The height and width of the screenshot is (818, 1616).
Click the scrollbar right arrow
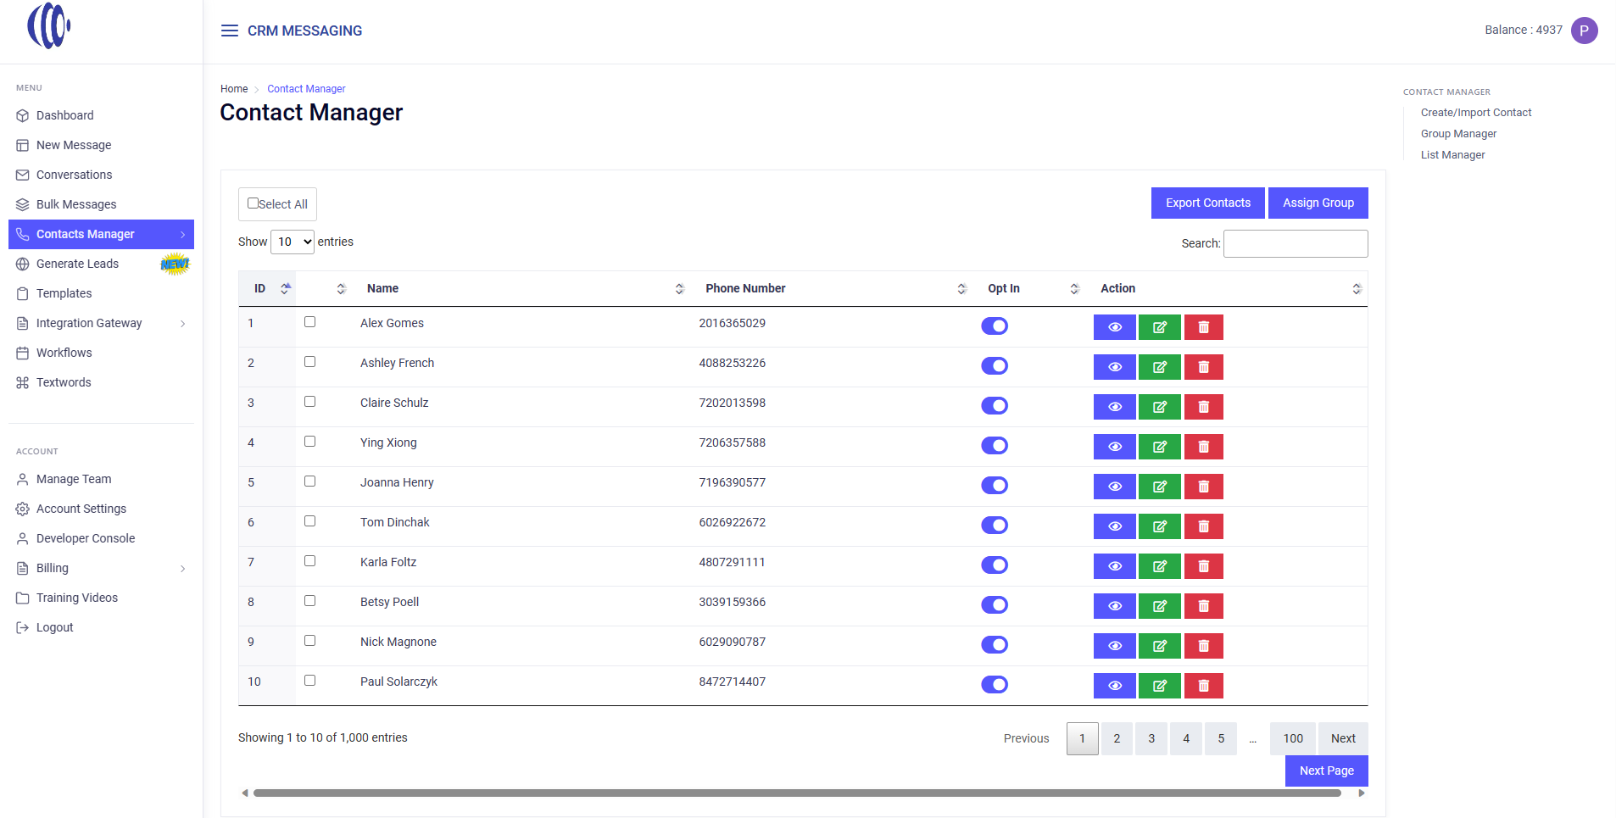[1362, 793]
